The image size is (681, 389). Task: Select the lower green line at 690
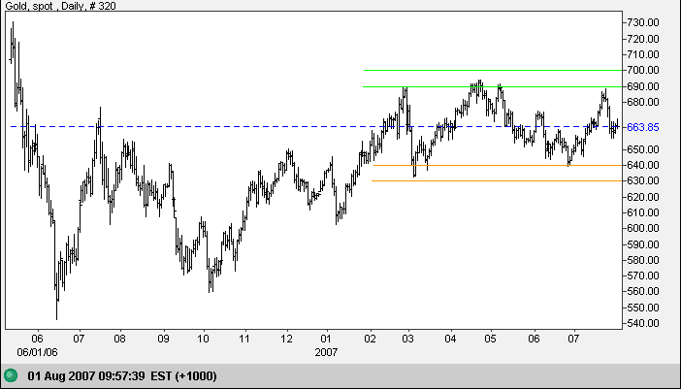(493, 86)
